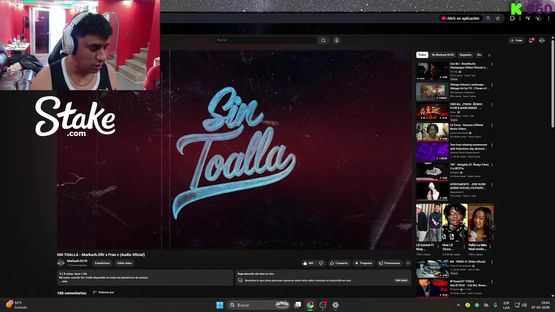The height and width of the screenshot is (312, 555).
Task: Click the "Promocionar" button
Action: coord(389,263)
